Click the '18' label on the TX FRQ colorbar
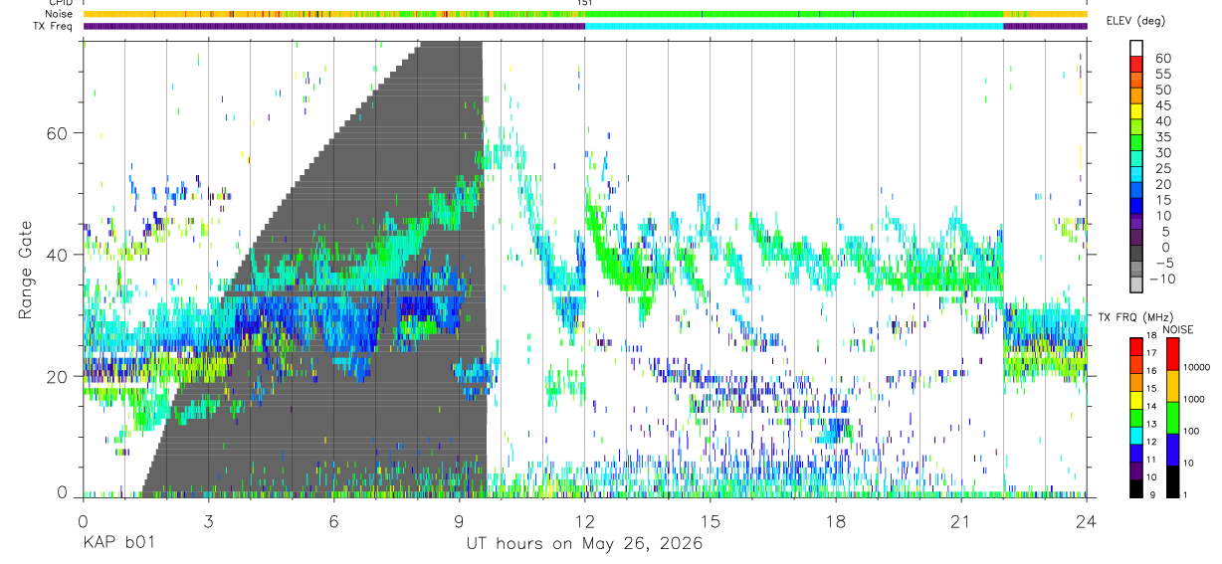 pyautogui.click(x=1151, y=335)
